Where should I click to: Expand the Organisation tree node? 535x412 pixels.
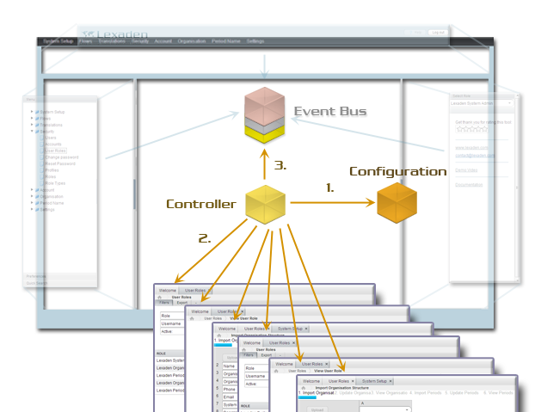click(x=32, y=196)
